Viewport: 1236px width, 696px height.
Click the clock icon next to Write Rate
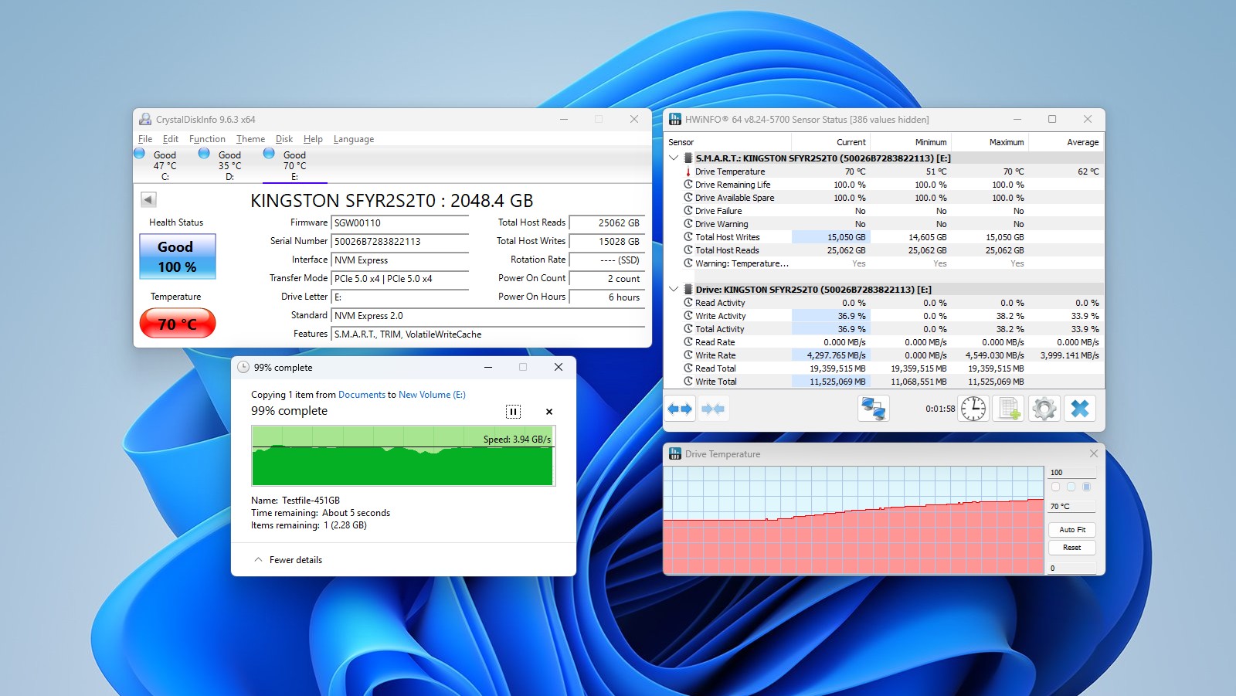pos(688,355)
